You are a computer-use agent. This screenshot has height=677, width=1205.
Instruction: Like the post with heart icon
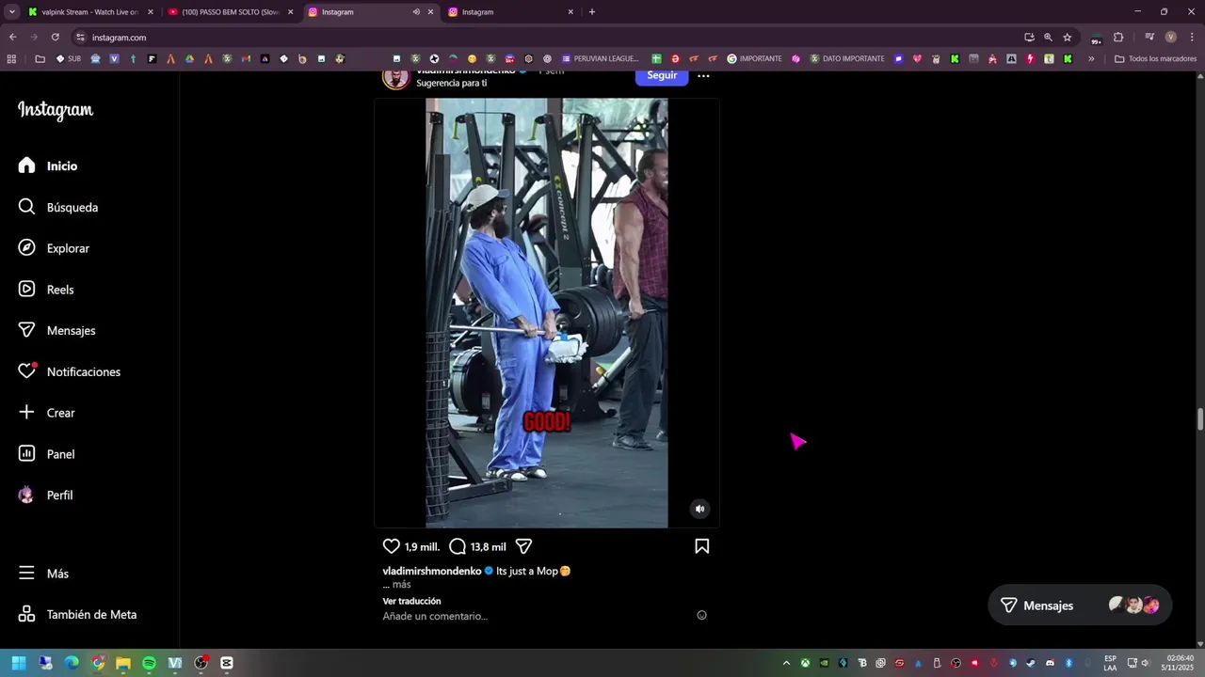392,546
